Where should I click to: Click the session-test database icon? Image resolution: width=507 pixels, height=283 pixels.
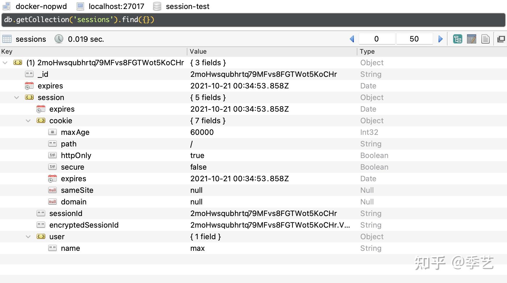157,6
